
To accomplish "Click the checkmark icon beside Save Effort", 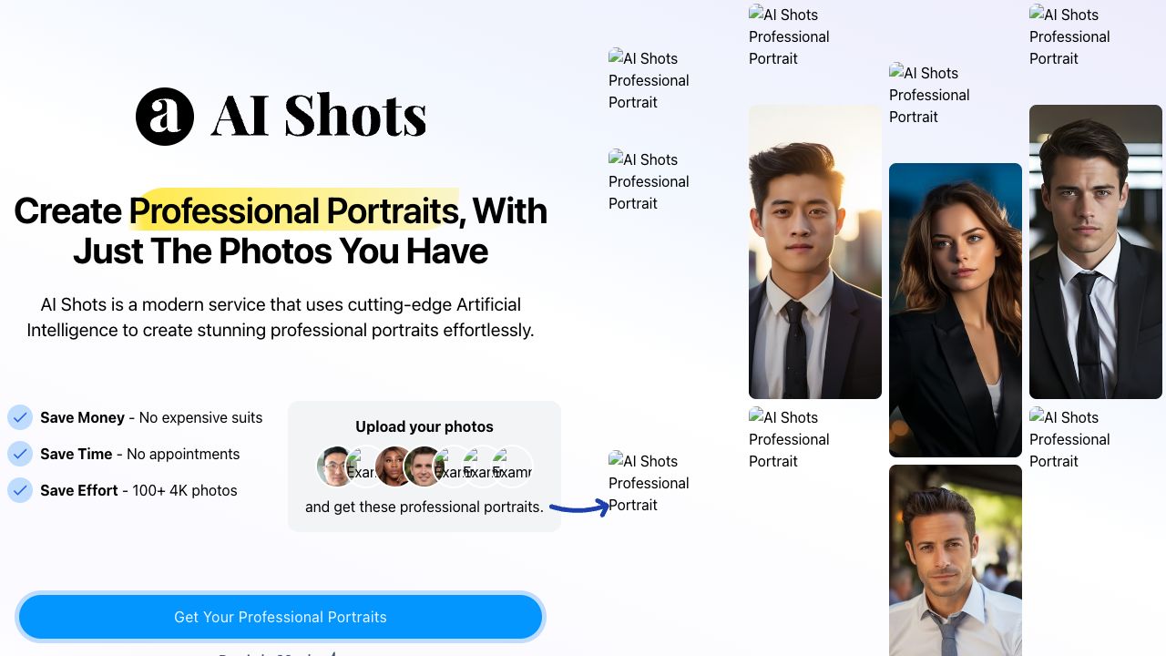I will 20,490.
